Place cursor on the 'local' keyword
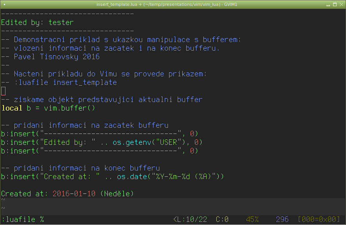 [x=12, y=108]
